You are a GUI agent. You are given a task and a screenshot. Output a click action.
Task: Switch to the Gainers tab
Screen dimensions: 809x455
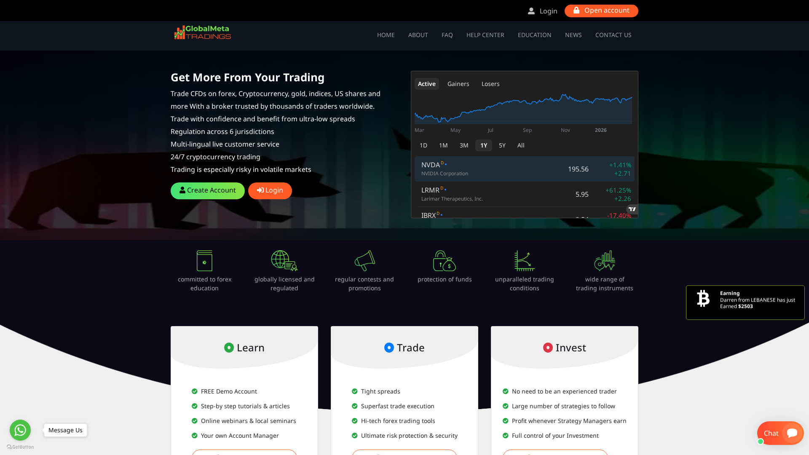(458, 84)
